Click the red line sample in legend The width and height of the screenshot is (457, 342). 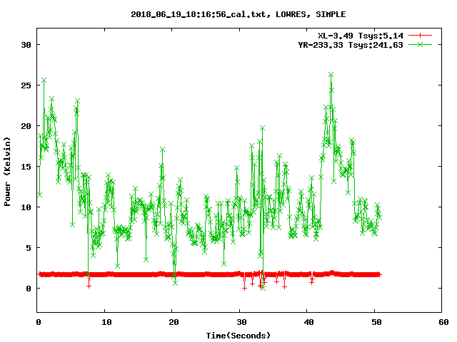[420, 36]
